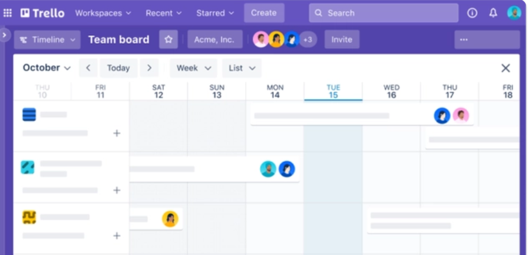Add a card to the blue list row
This screenshot has height=255, width=528.
[116, 133]
